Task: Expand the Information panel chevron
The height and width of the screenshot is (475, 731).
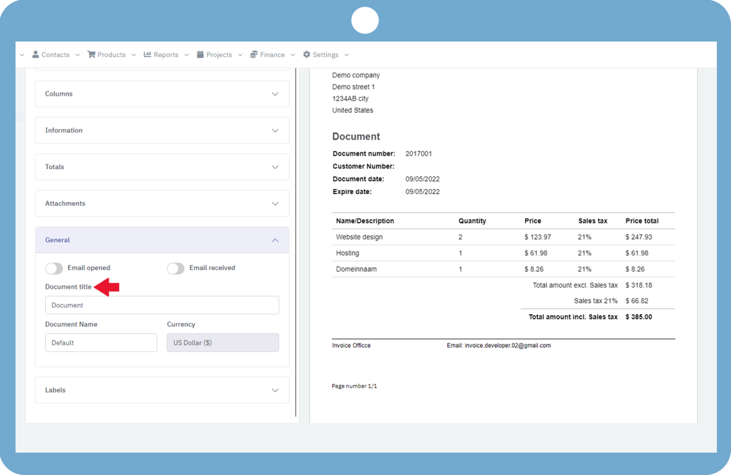Action: 275,131
